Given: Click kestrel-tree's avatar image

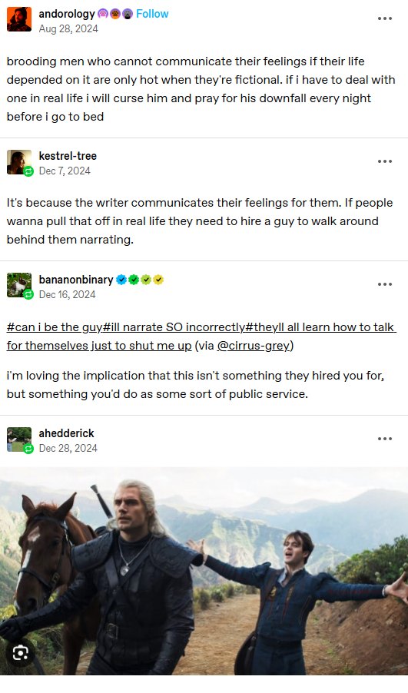Looking at the screenshot, I should point(19,162).
